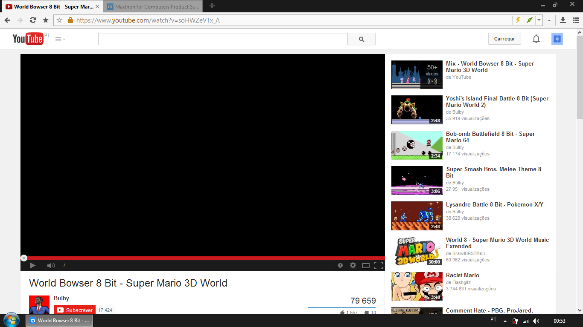Open World 8 - Super Mario 3D World Music title

(498, 243)
